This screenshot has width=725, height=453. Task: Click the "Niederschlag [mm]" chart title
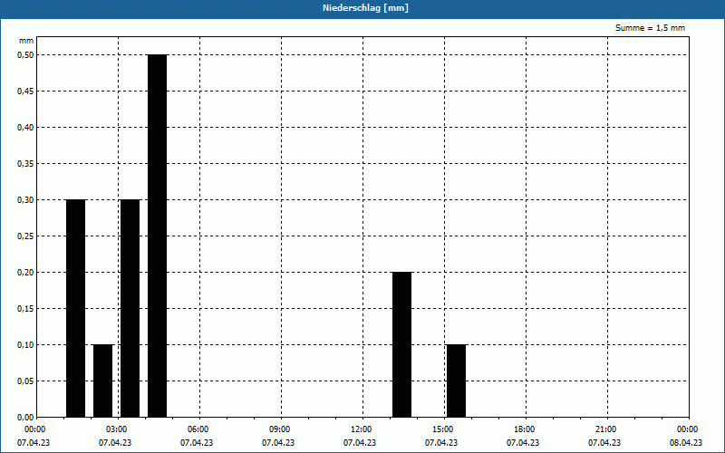(x=365, y=8)
